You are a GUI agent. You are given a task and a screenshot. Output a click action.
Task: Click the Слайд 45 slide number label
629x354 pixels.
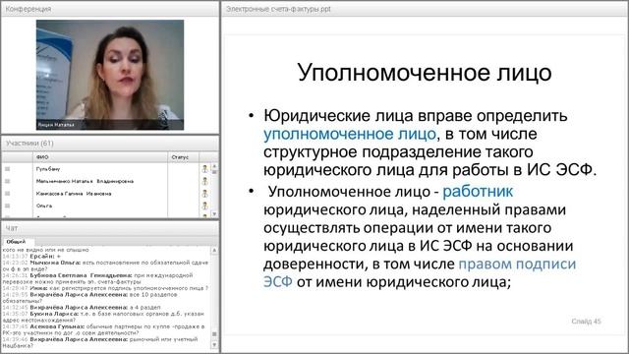[x=586, y=322]
